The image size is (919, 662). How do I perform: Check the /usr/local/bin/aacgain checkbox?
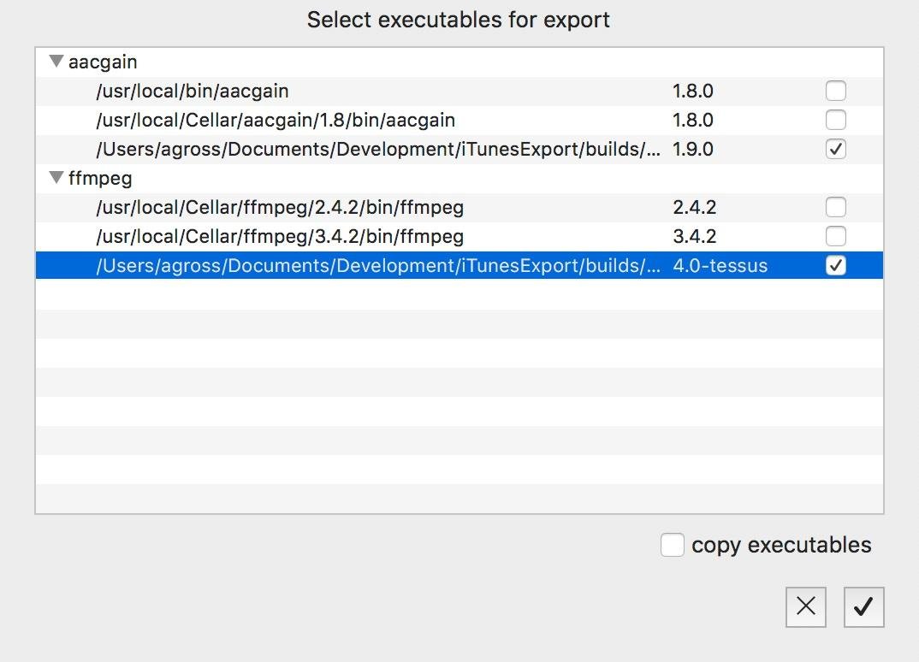(x=835, y=91)
